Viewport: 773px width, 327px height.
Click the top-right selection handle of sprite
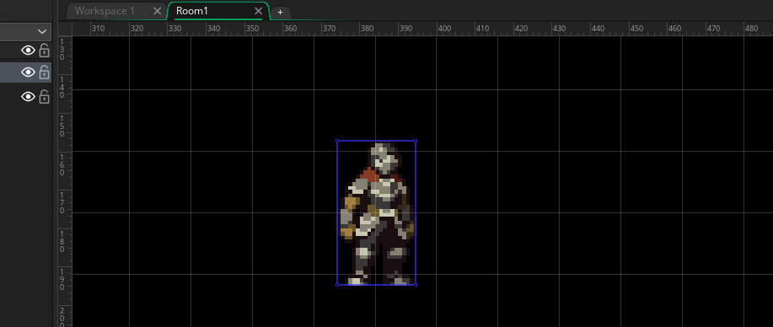pos(416,141)
